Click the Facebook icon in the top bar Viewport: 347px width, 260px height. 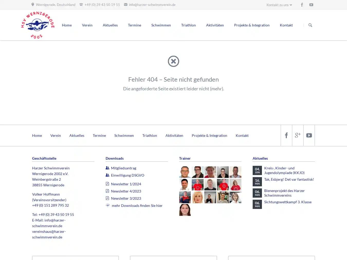[x=302, y=5]
